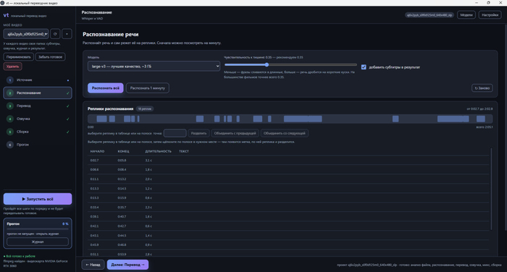Toggle добавить субтитры в результат checkbox
Screen dimensions: 507x272
(364, 67)
